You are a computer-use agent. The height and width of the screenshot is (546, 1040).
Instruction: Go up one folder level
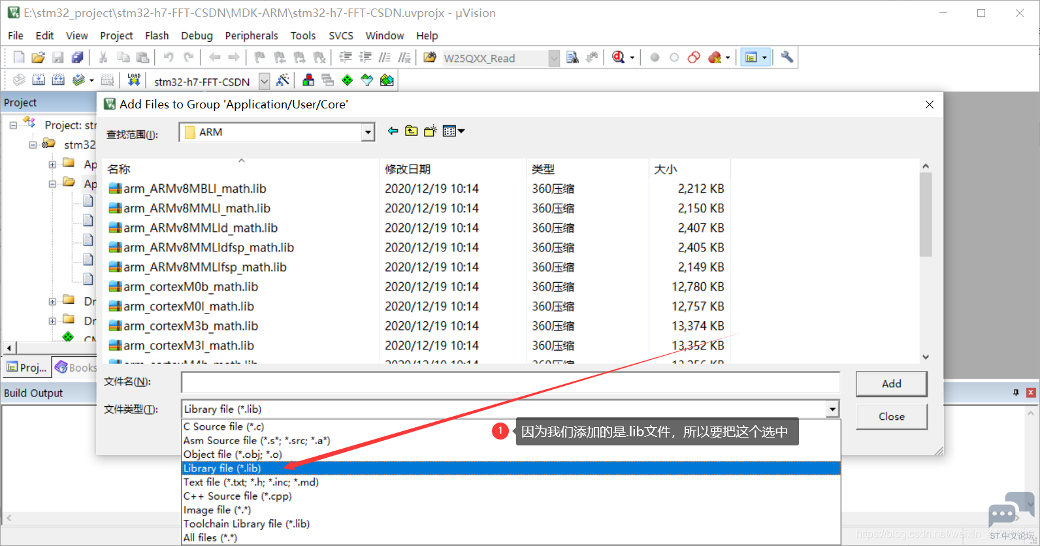(411, 131)
